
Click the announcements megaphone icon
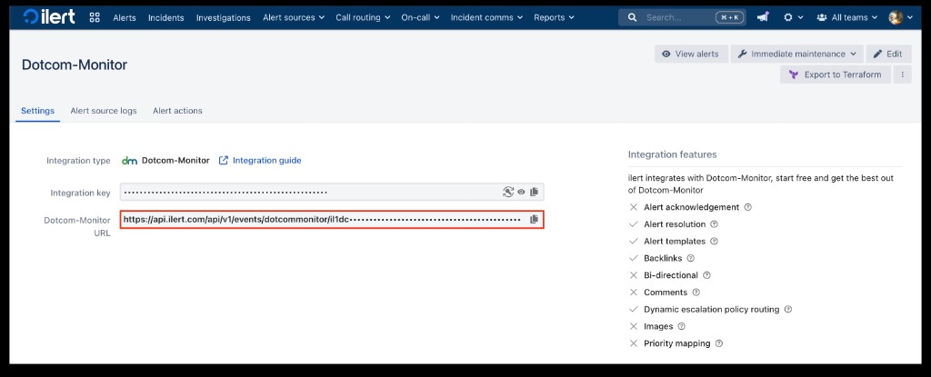763,17
